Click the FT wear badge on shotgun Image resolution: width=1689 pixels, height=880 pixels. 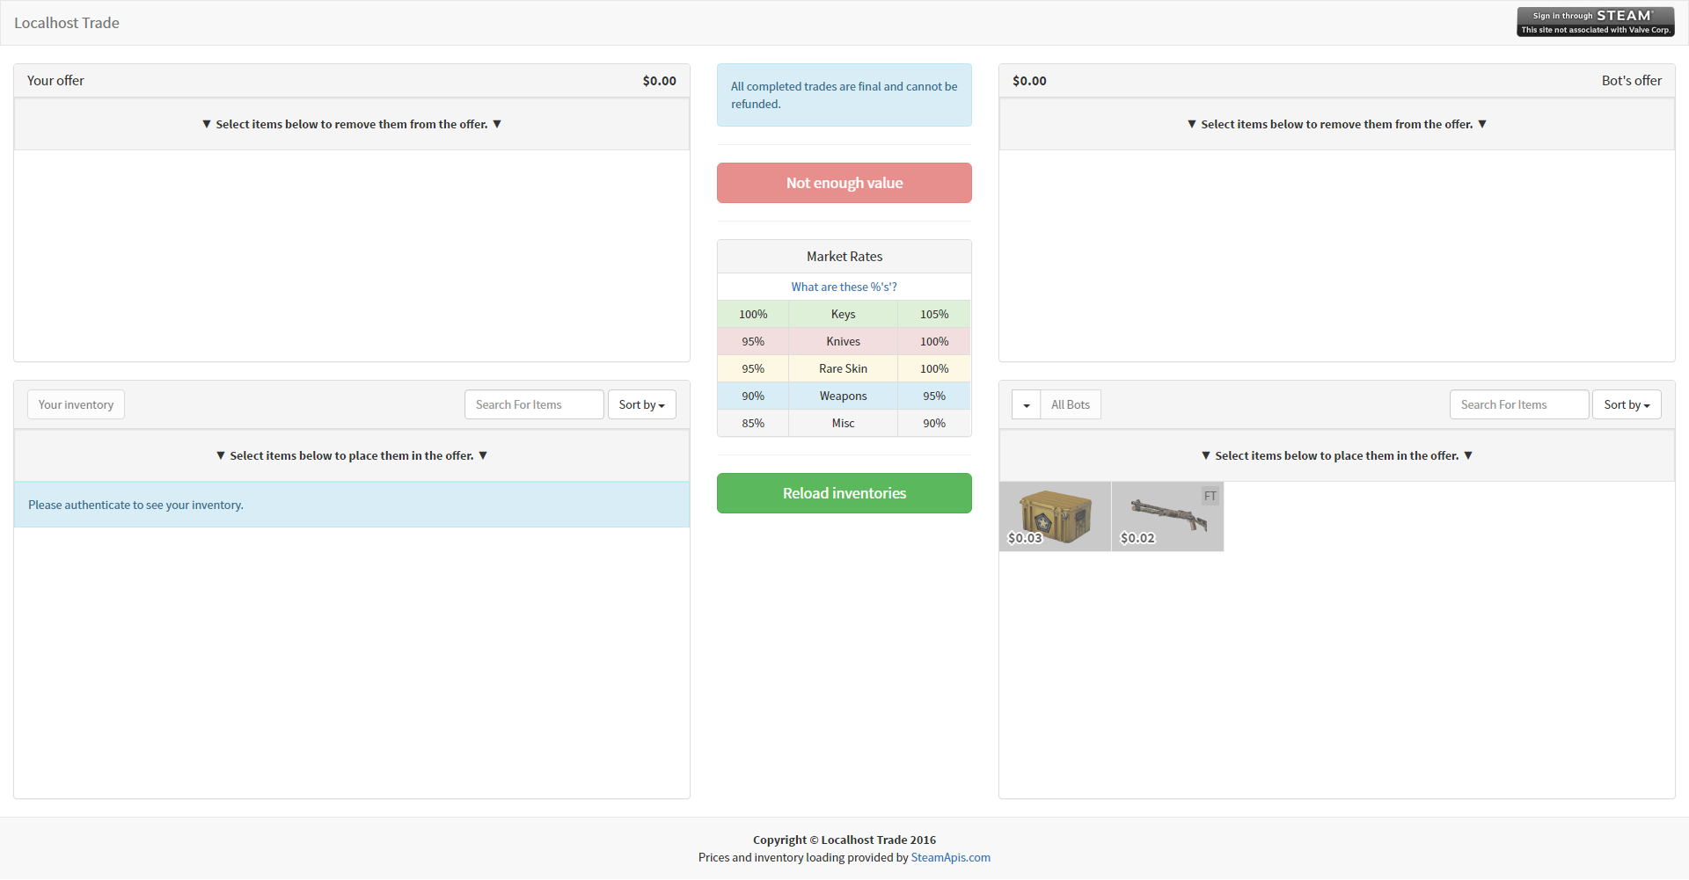coord(1210,496)
